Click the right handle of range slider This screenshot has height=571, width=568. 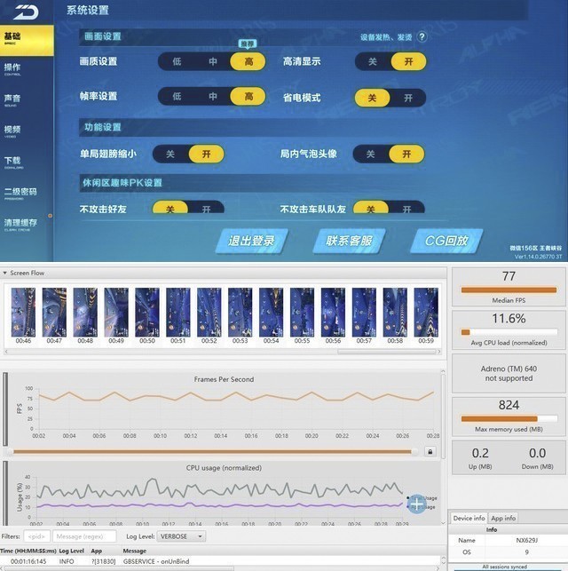tap(414, 451)
